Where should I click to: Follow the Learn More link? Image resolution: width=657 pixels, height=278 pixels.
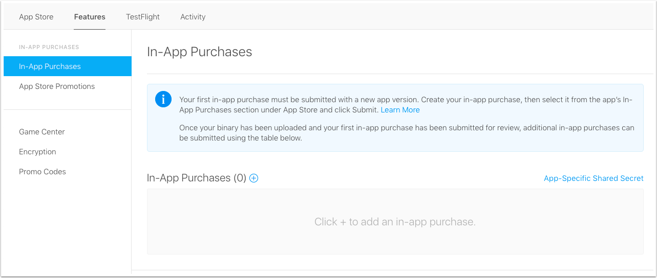(x=400, y=110)
